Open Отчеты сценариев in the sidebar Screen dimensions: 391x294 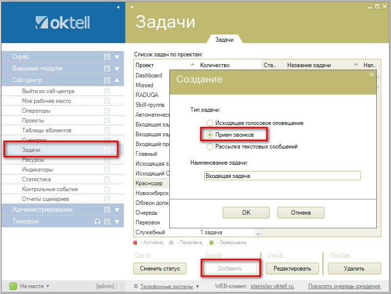45,199
